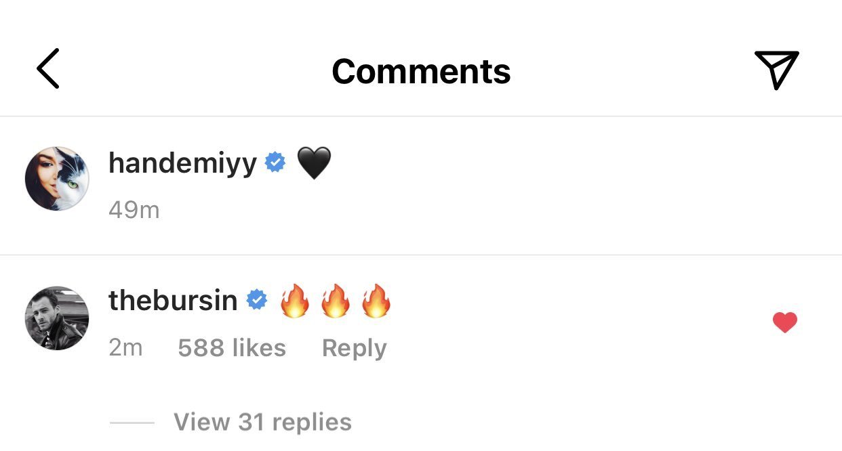Screen dimensions: 842x451
Task: View the 588 likes list
Action: (x=232, y=348)
